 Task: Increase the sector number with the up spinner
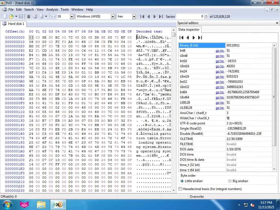point(206,15)
